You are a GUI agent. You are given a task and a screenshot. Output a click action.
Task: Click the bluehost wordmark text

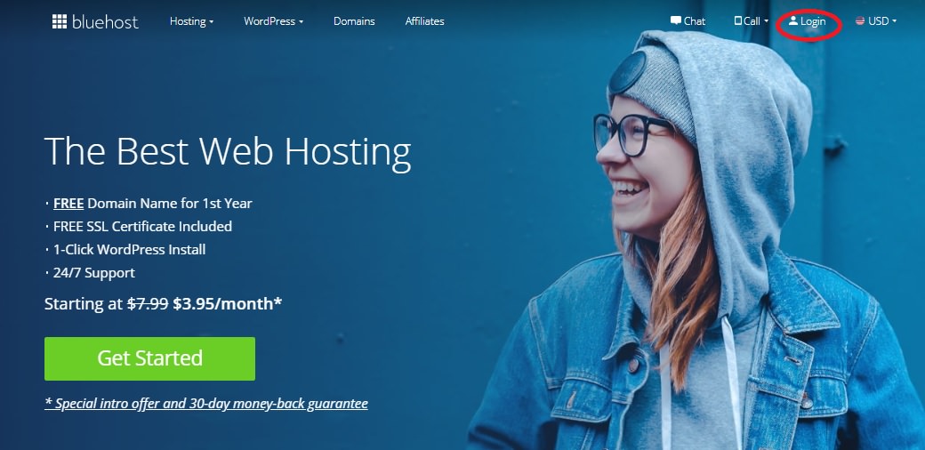point(105,22)
